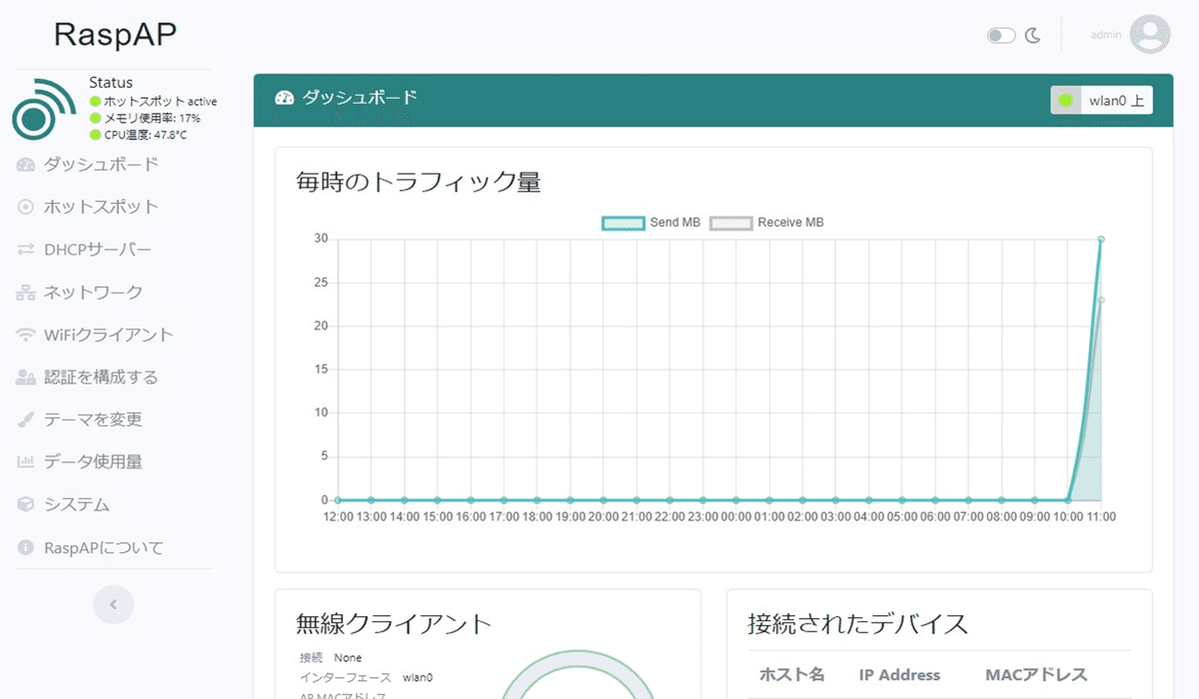Image resolution: width=1199 pixels, height=699 pixels.
Task: Click the network topology icon in sidebar
Action: point(26,293)
